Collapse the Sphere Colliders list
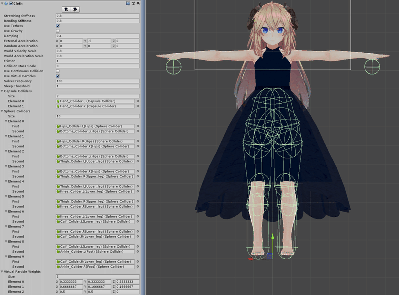 point(2,111)
